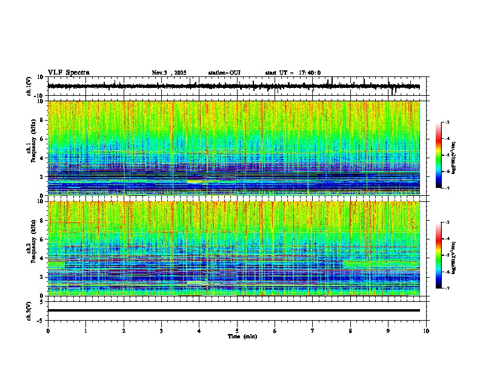480x371 pixels.
Task: Click the ch.2 frequency tick label "8"
Action: tap(42, 221)
